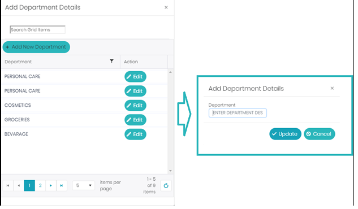Cancel the Add Department Details popup

point(319,134)
